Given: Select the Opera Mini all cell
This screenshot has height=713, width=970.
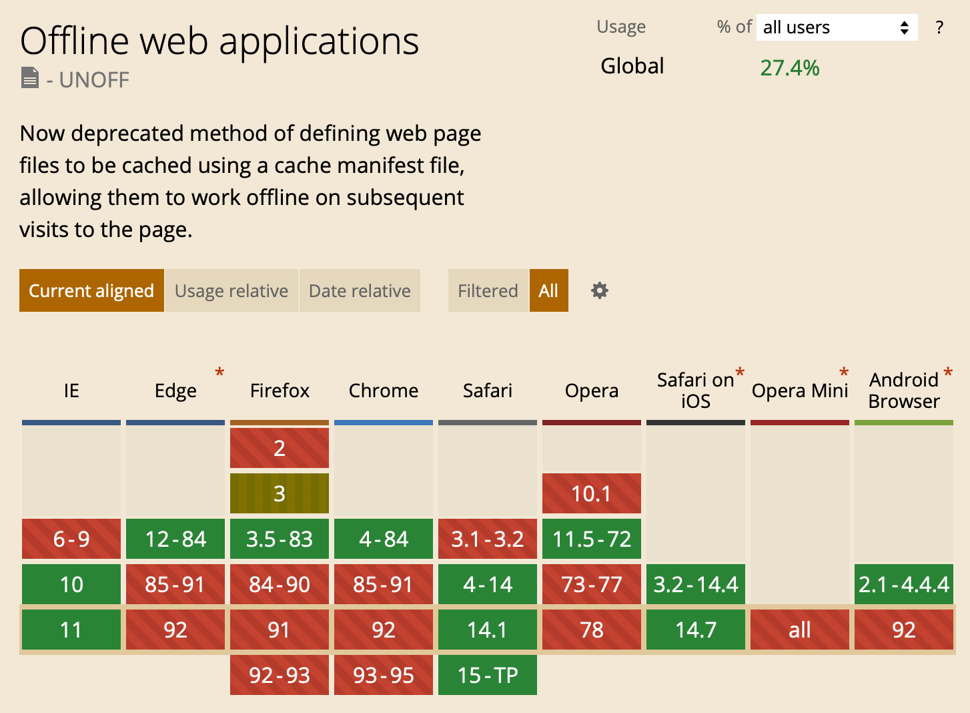Looking at the screenshot, I should [x=800, y=630].
